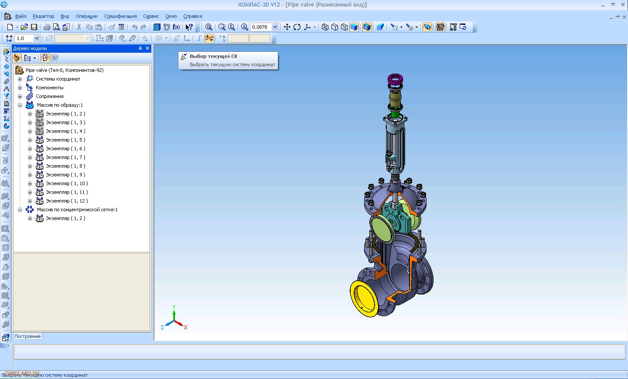Open the variables f(x) panel
Viewport: 628px width, 379px height.
tap(176, 27)
